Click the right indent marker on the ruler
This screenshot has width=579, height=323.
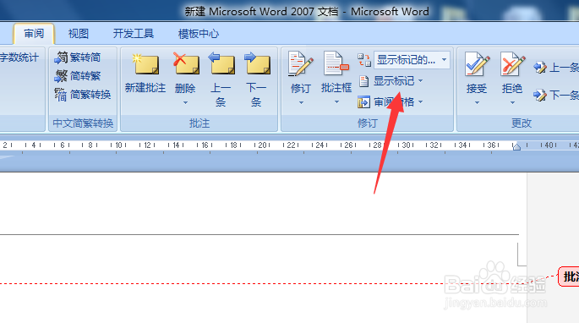(x=516, y=147)
